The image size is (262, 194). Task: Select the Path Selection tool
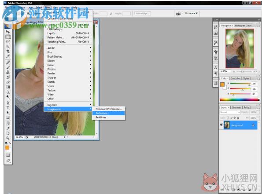pos(8,113)
